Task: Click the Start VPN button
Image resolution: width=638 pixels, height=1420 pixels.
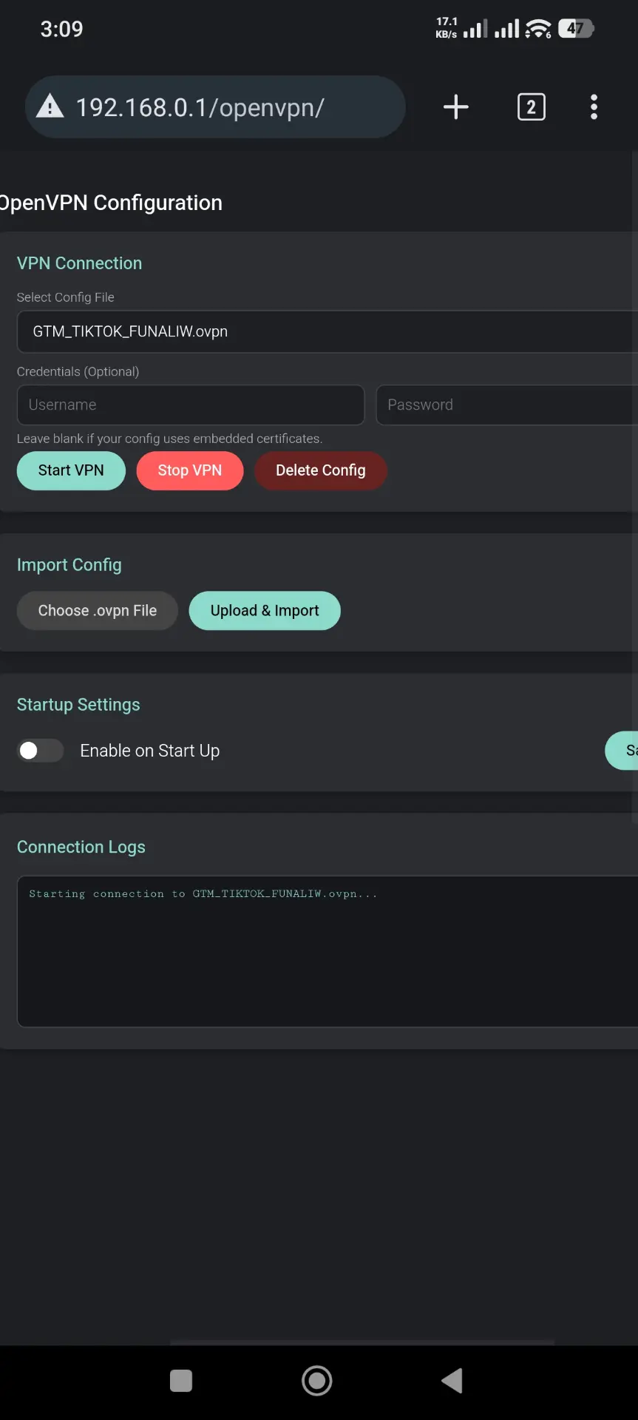Action: pyautogui.click(x=71, y=470)
